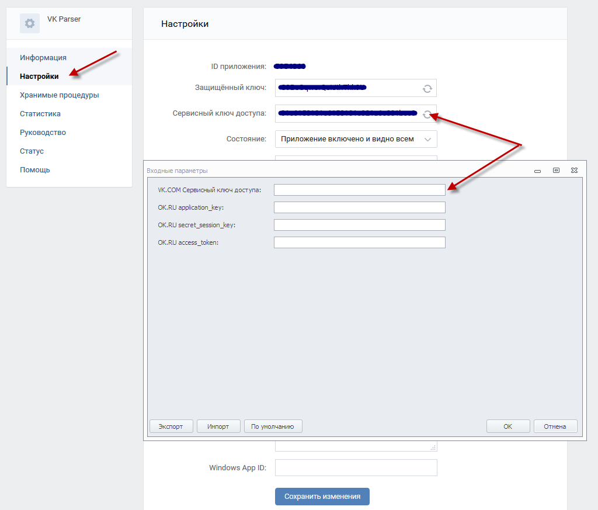Click the VK Parser gear app icon
Screen dimensions: 598x510
[30, 23]
